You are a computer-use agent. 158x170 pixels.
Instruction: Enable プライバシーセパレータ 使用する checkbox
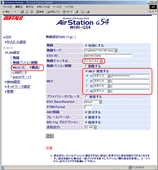tap(86, 97)
